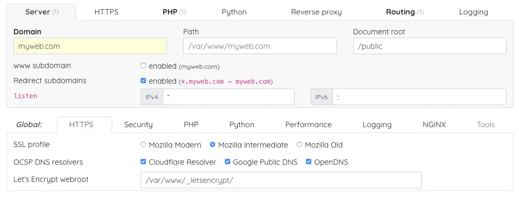Uncheck the Cloudflare Resolver checkbox
Screen dimensions: 519x198
pos(143,162)
